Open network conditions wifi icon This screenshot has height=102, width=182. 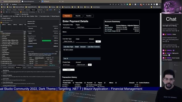pyautogui.click(x=39, y=12)
